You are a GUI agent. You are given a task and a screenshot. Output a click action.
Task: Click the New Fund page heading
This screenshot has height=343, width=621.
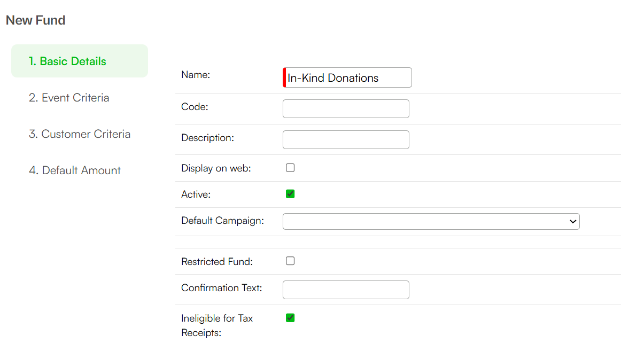36,20
